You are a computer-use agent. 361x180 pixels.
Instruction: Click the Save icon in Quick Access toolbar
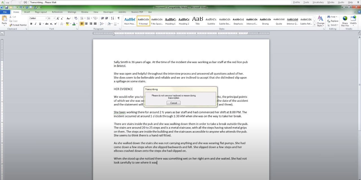click(x=6, y=7)
